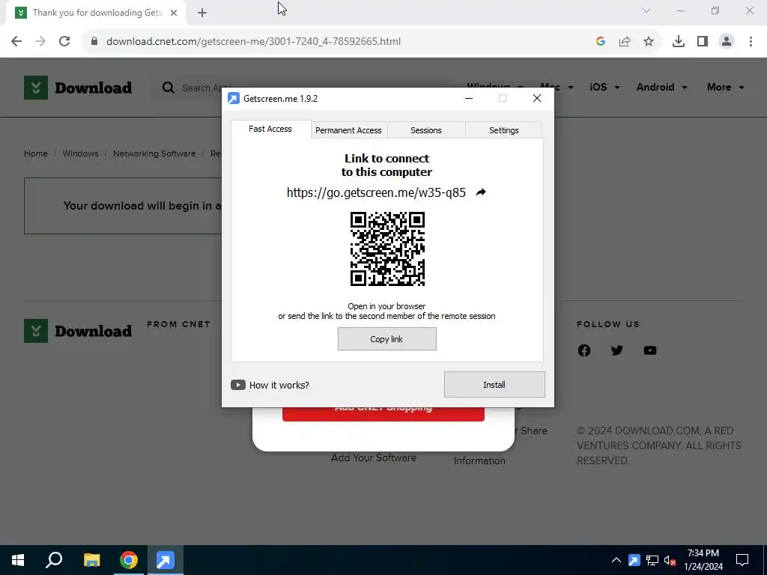This screenshot has width=767, height=575.
Task: Go back in Chrome browser
Action: coord(16,42)
